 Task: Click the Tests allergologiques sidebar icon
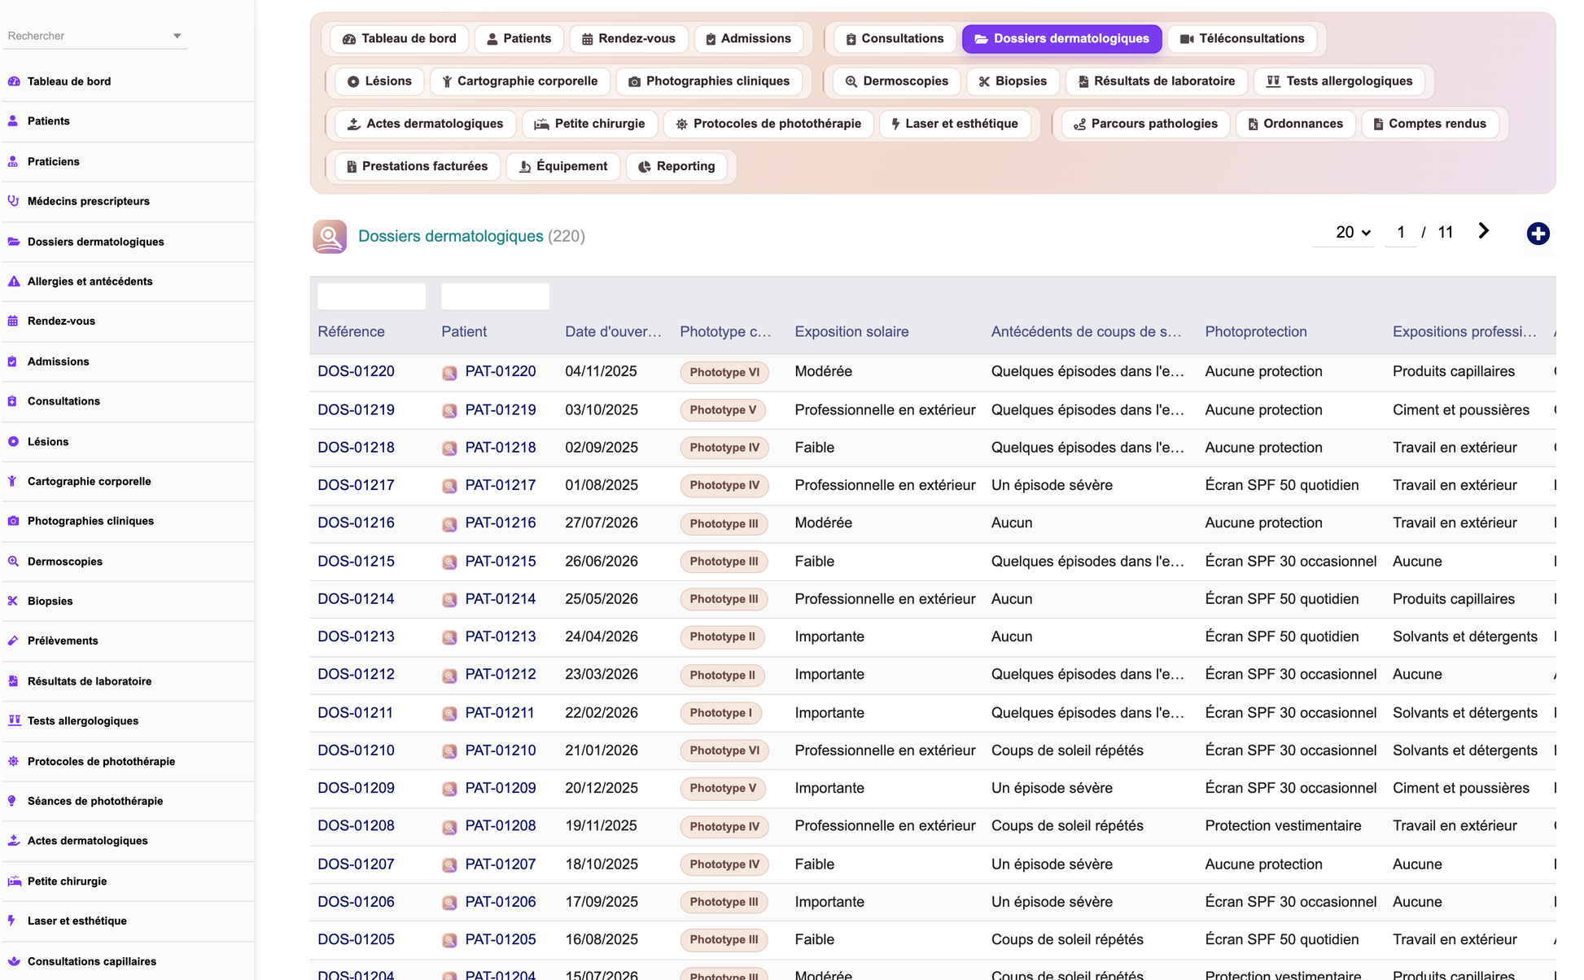coord(14,720)
